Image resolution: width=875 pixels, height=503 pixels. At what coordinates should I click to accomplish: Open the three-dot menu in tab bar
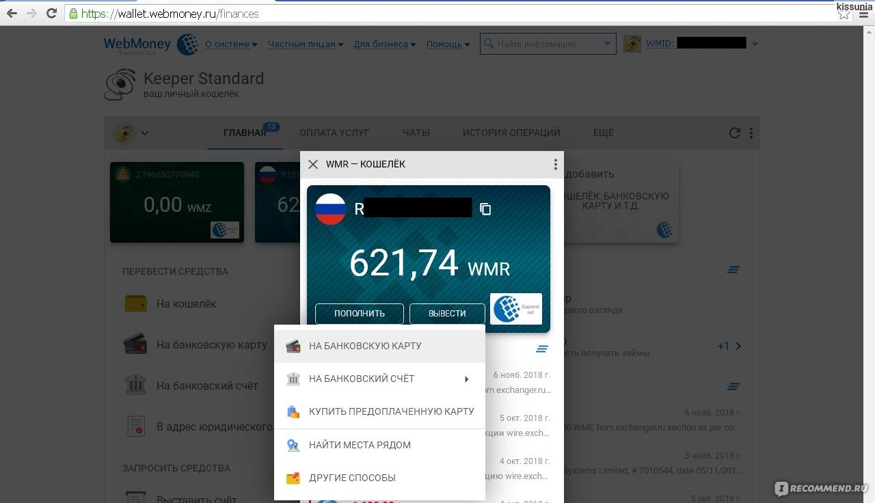pos(751,133)
